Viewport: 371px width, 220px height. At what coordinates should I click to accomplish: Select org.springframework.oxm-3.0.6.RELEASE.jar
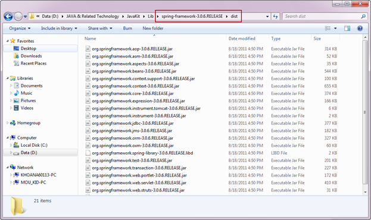pos(133,146)
